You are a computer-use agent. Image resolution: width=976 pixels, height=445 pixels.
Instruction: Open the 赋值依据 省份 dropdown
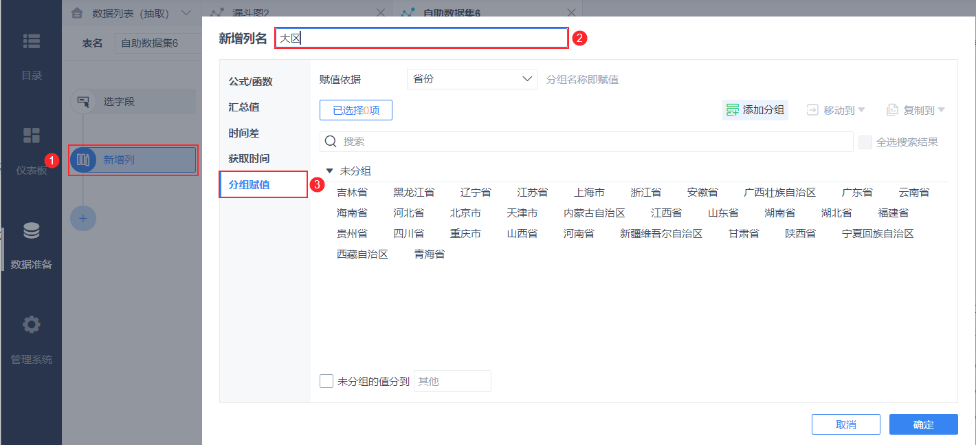pyautogui.click(x=472, y=79)
